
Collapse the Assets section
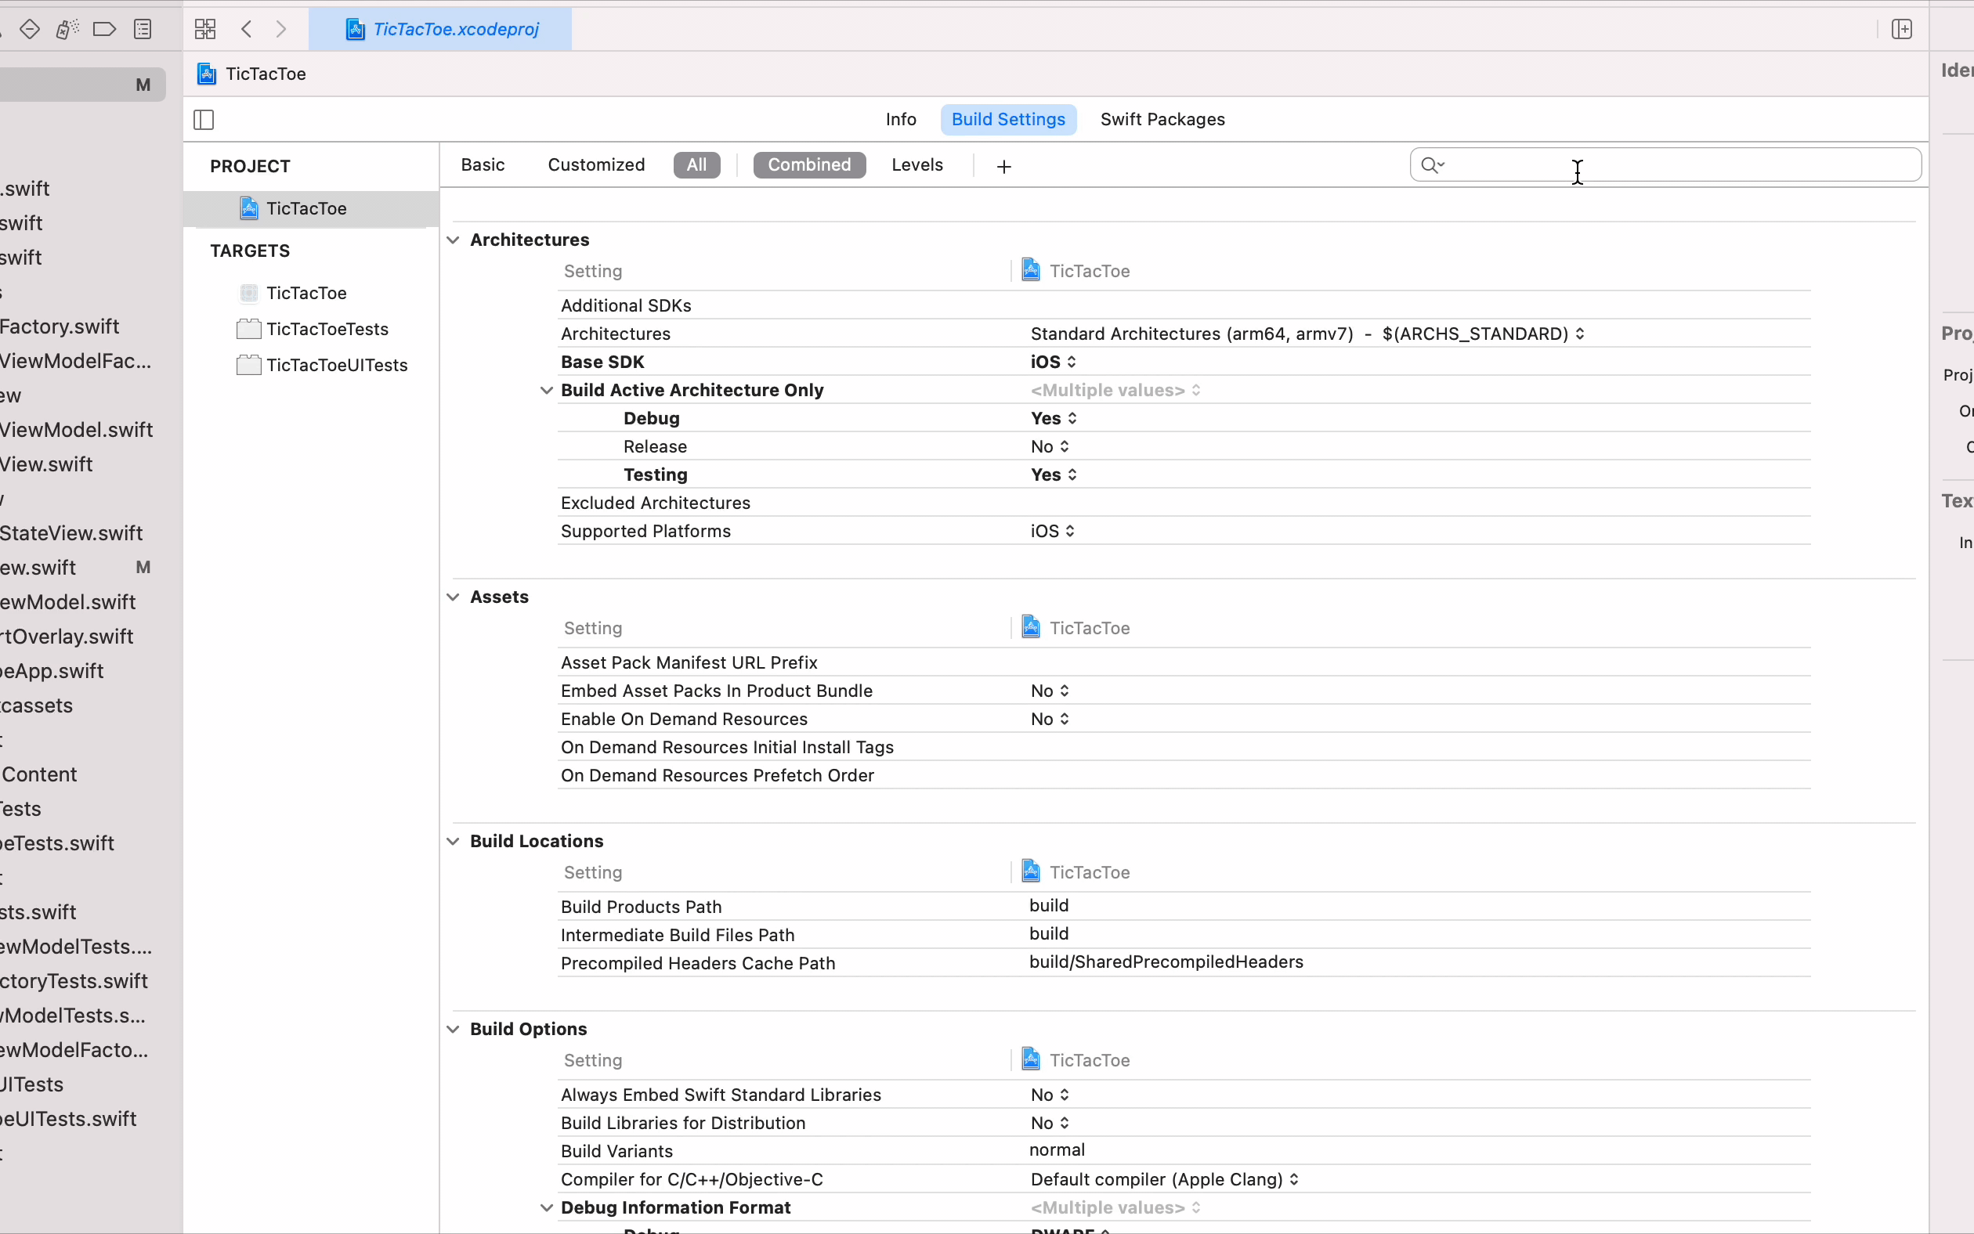[x=453, y=597]
